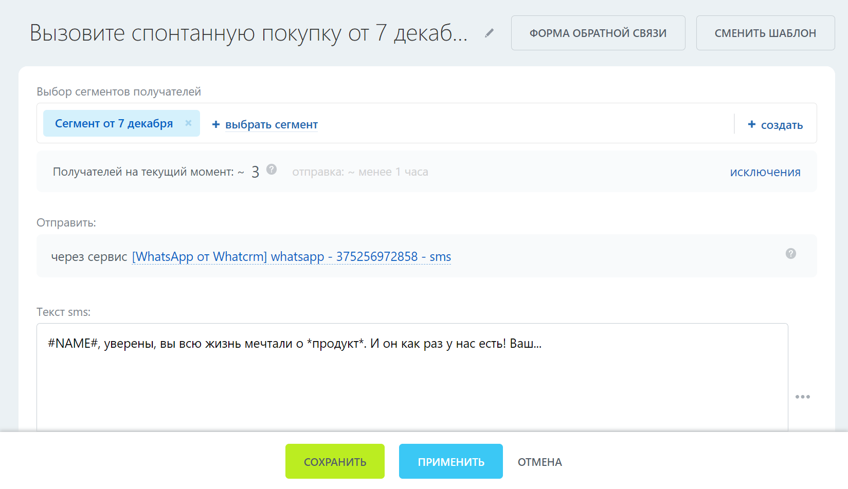Click the 'Текст sms:' label
The image size is (848, 489).
click(x=64, y=312)
